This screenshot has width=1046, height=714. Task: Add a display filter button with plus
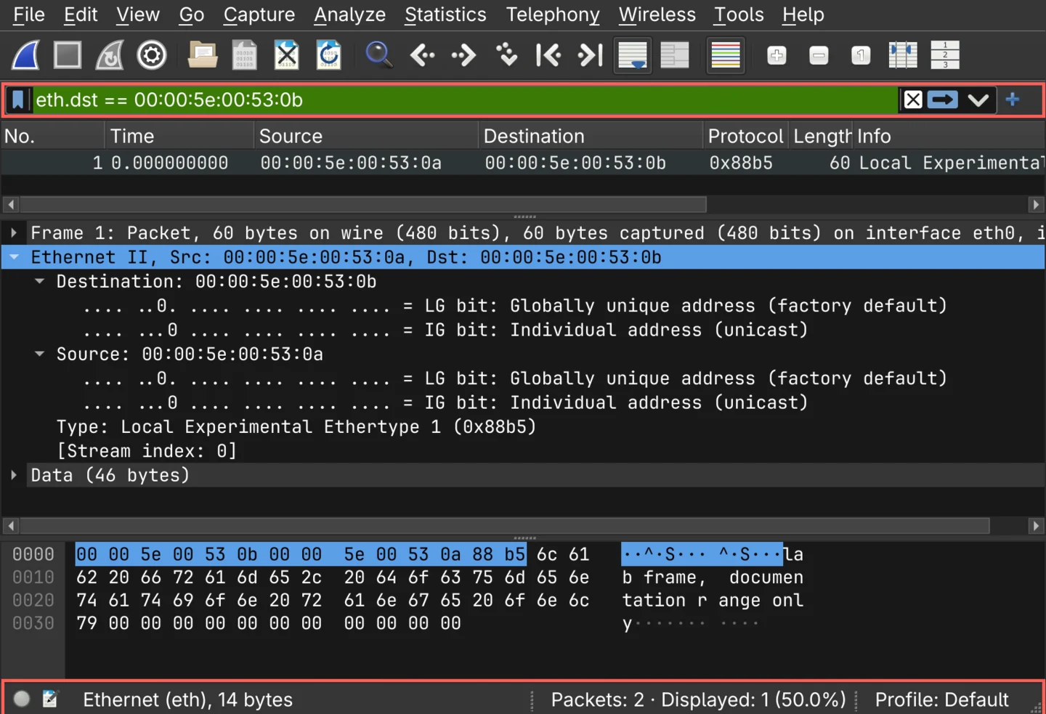[x=1013, y=100]
